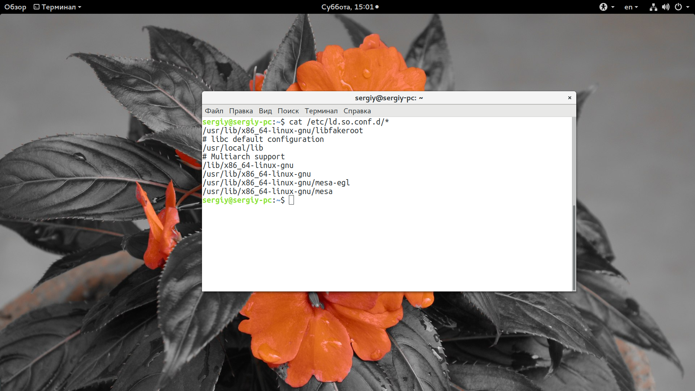695x391 pixels.
Task: Open the Файл menu
Action: [x=214, y=111]
